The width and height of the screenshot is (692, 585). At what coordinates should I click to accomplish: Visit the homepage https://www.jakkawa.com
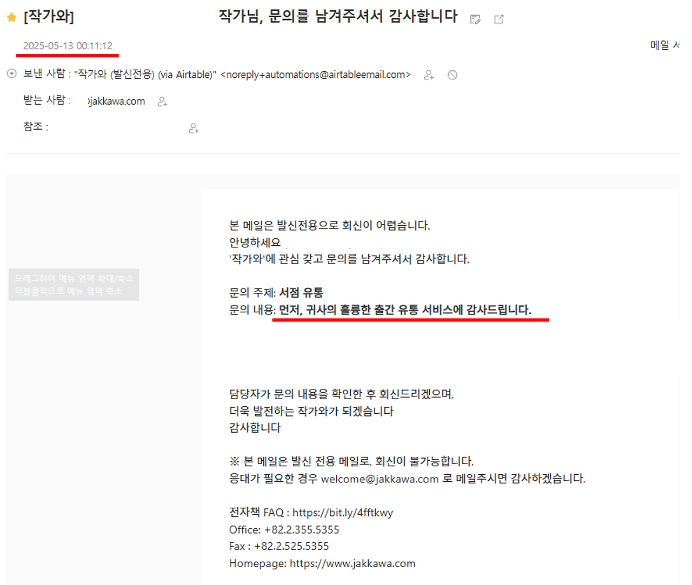352,563
